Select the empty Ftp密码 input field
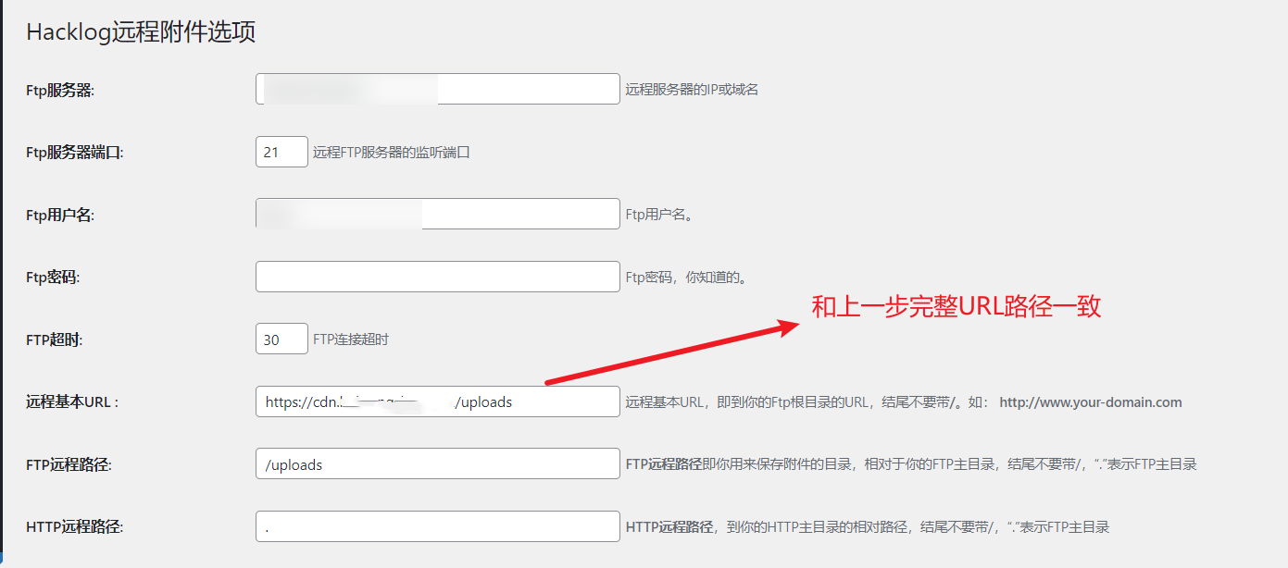1288x568 pixels. [437, 277]
